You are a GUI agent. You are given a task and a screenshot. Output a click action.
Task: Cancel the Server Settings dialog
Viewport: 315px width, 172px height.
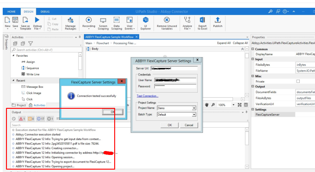[189, 125]
